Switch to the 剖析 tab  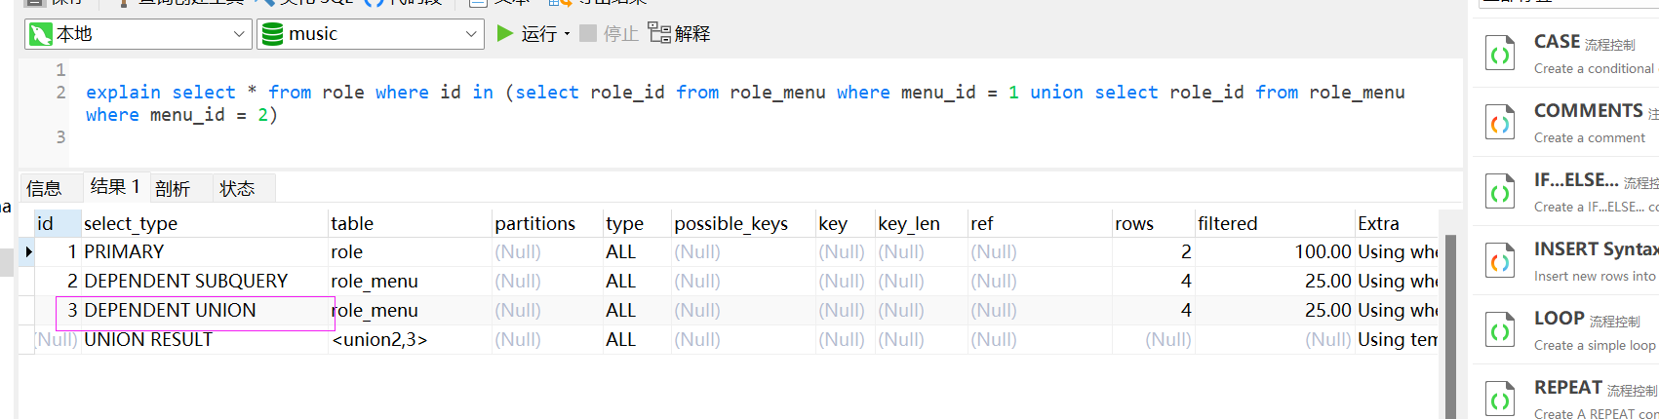pyautogui.click(x=173, y=188)
